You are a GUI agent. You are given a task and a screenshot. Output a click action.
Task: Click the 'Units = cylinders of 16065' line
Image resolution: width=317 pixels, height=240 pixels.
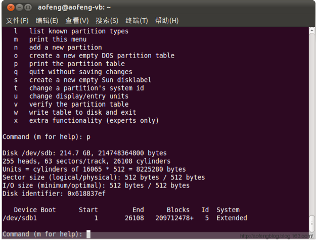click(x=94, y=169)
